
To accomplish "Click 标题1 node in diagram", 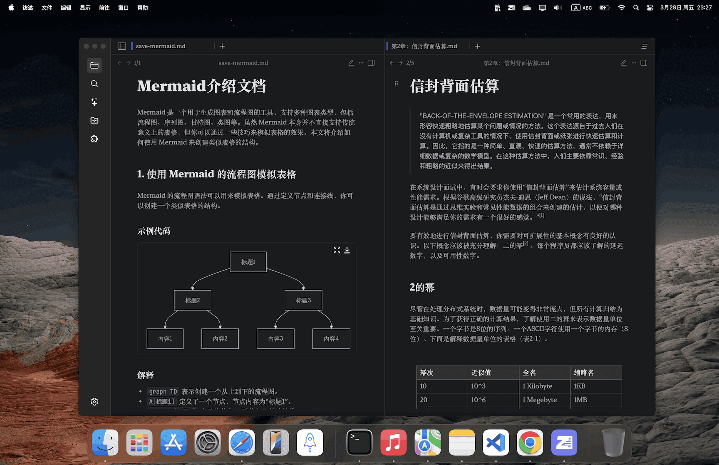I will pyautogui.click(x=248, y=262).
